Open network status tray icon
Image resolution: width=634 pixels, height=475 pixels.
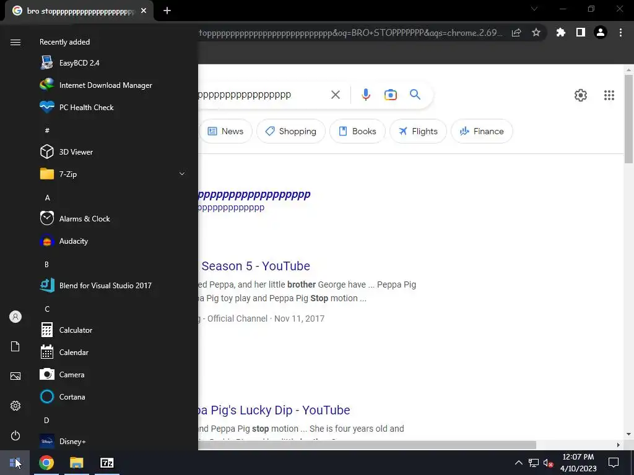(533, 463)
